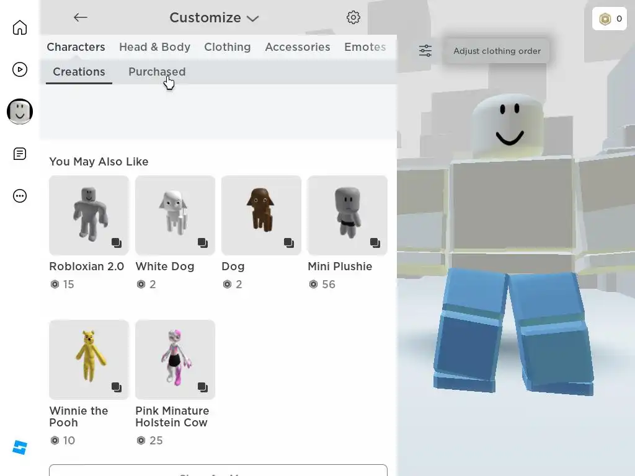Viewport: 635px width, 476px height.
Task: Open the Discover play icon in sidebar
Action: [19, 69]
